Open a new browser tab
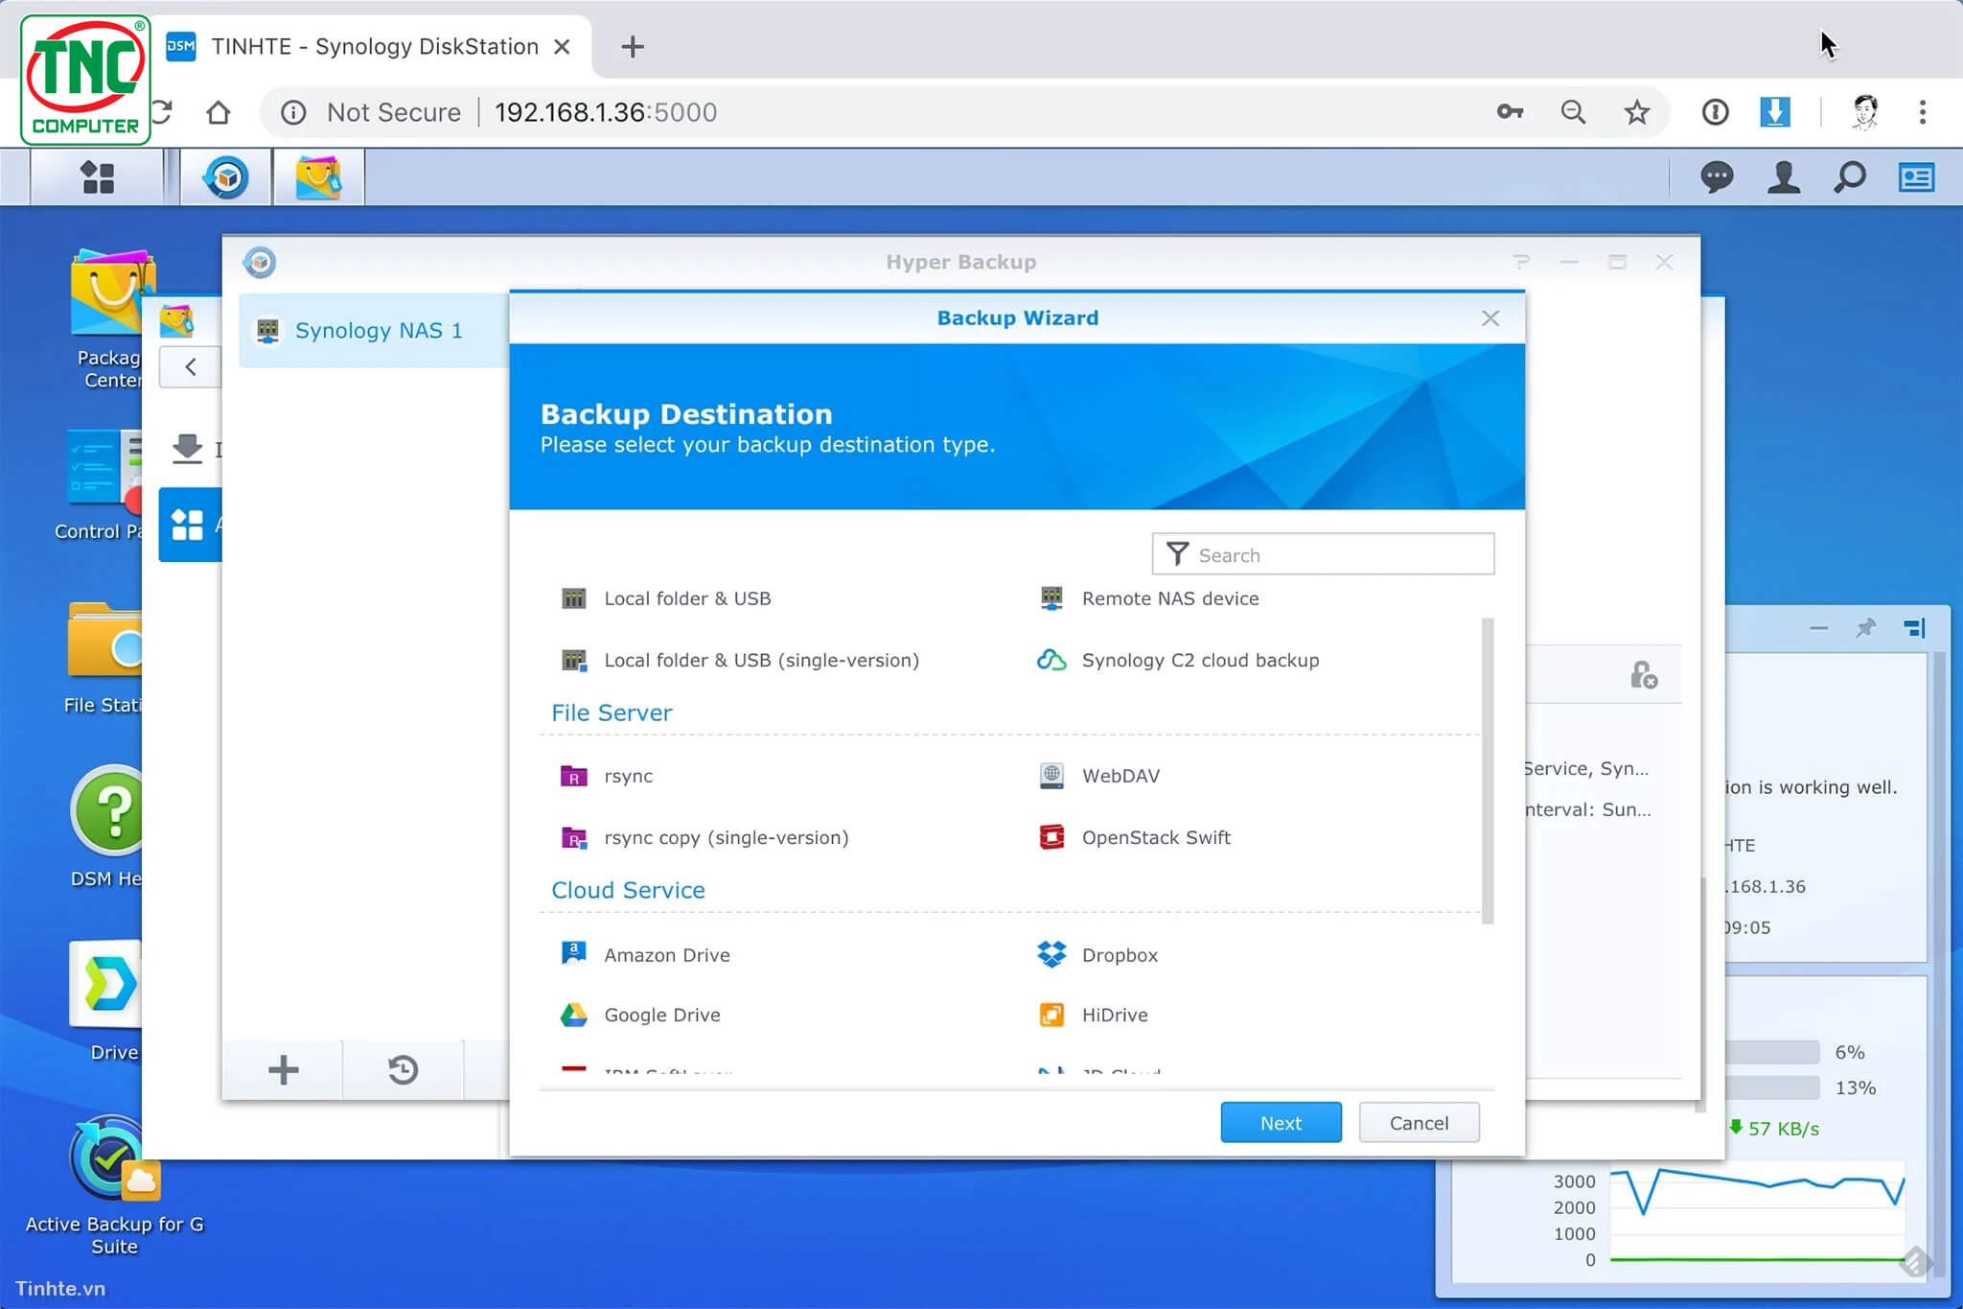Screen dimensions: 1963x1309 [x=633, y=46]
